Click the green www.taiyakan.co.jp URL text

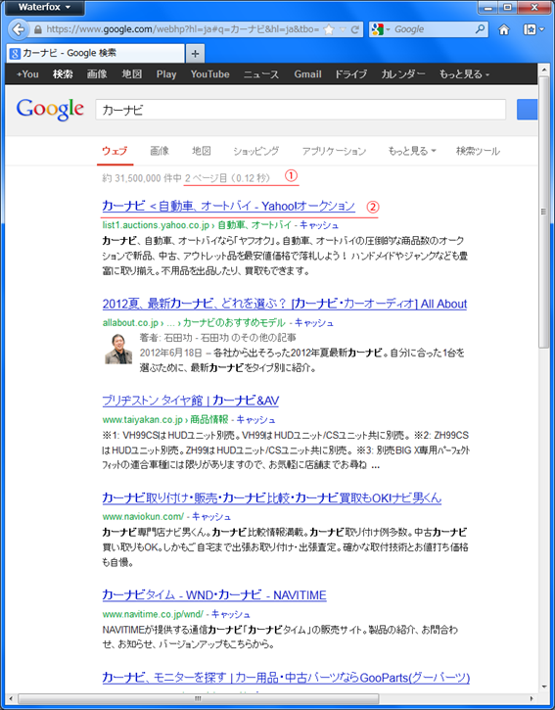142,420
